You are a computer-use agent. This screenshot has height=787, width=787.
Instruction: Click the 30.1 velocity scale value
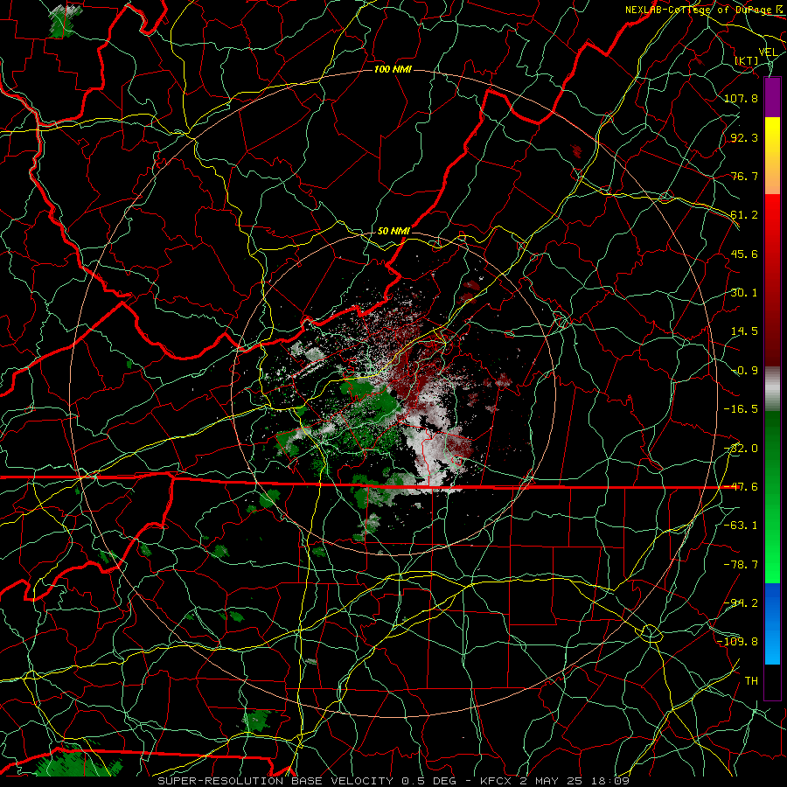point(744,293)
